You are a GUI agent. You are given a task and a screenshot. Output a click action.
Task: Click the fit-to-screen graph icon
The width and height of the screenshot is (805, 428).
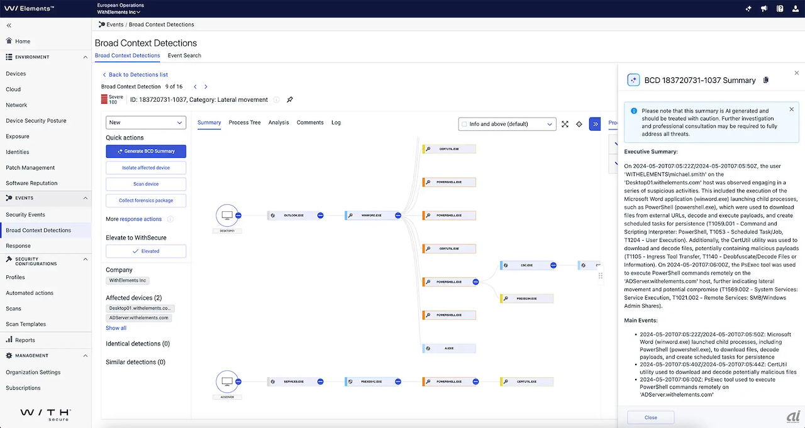coord(565,124)
